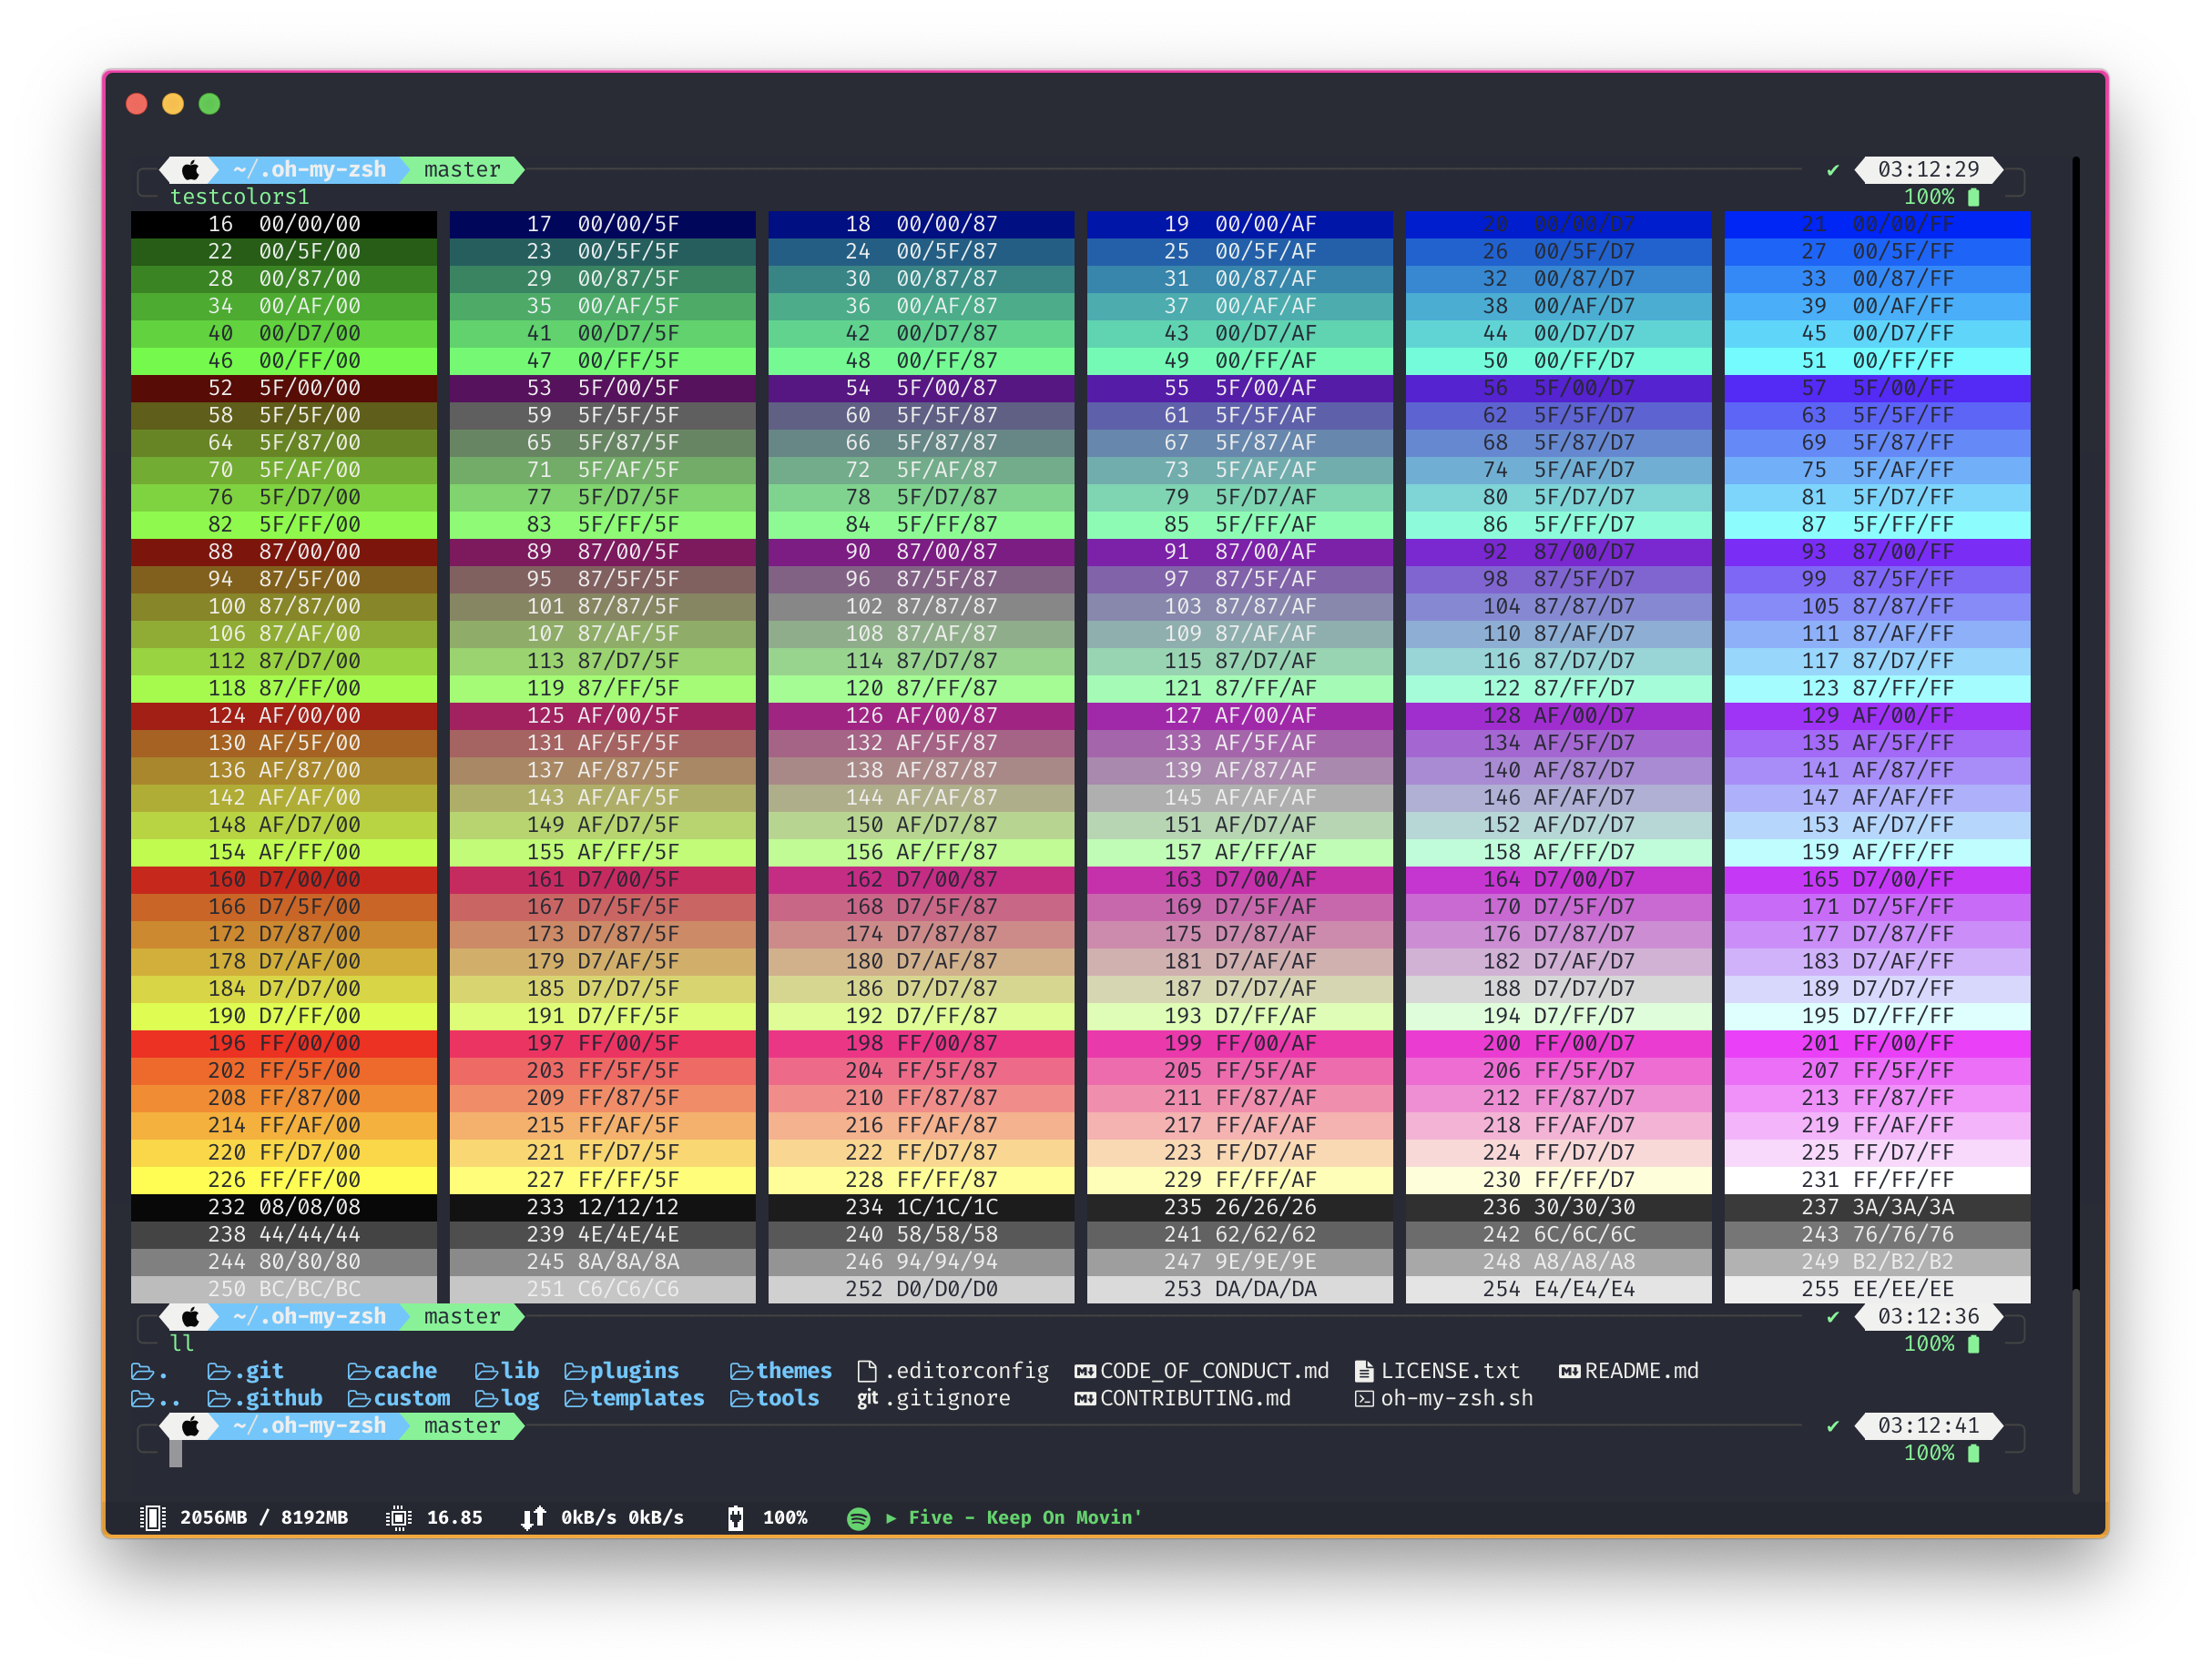Viewport: 2211px width, 1673px height.
Task: Click the Spotify icon in status bar
Action: point(858,1518)
